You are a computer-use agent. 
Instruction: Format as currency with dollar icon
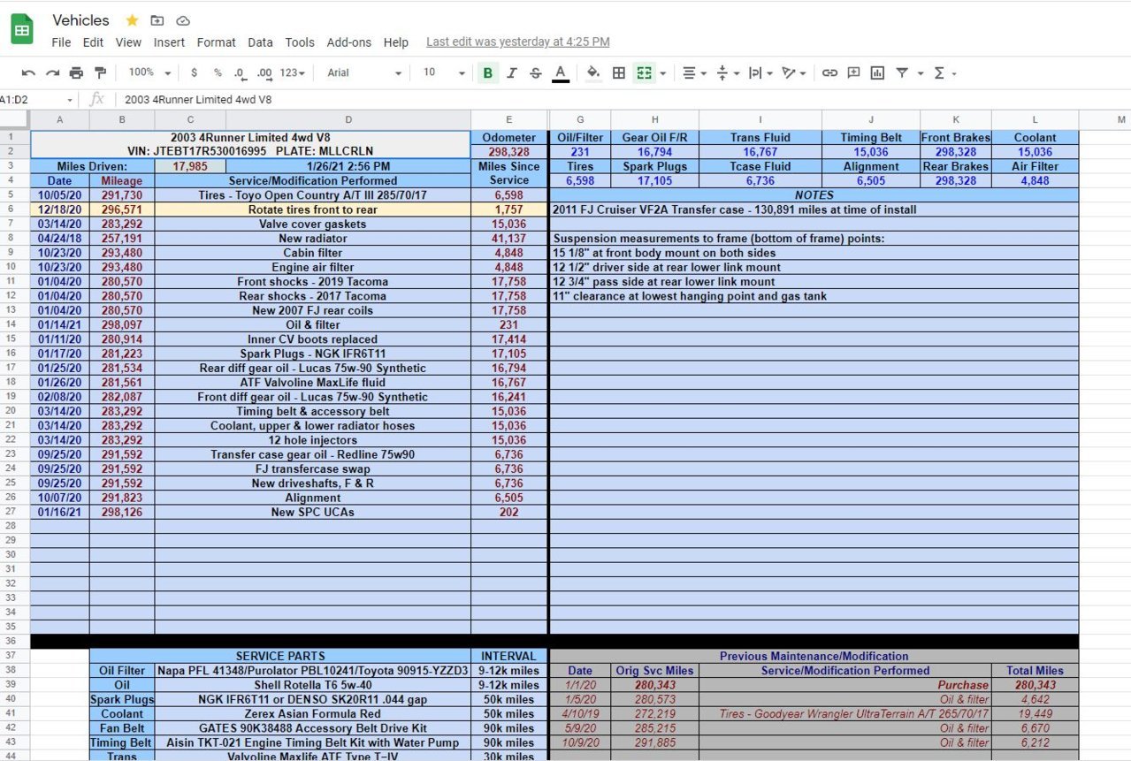194,72
